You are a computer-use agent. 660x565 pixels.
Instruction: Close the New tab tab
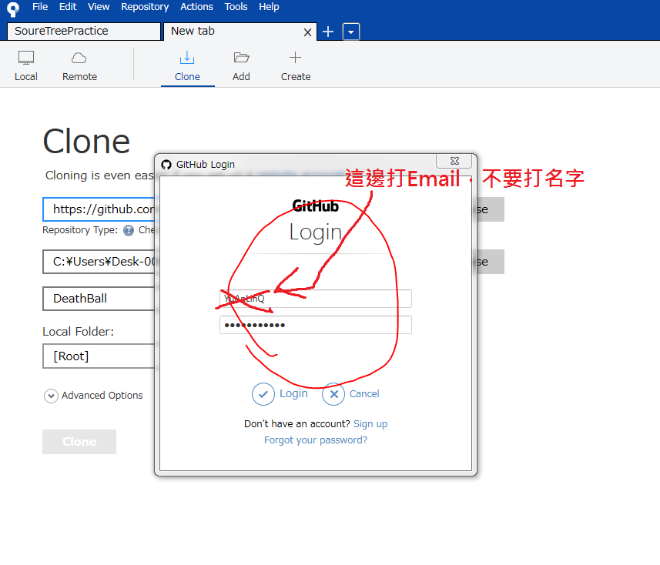point(308,32)
